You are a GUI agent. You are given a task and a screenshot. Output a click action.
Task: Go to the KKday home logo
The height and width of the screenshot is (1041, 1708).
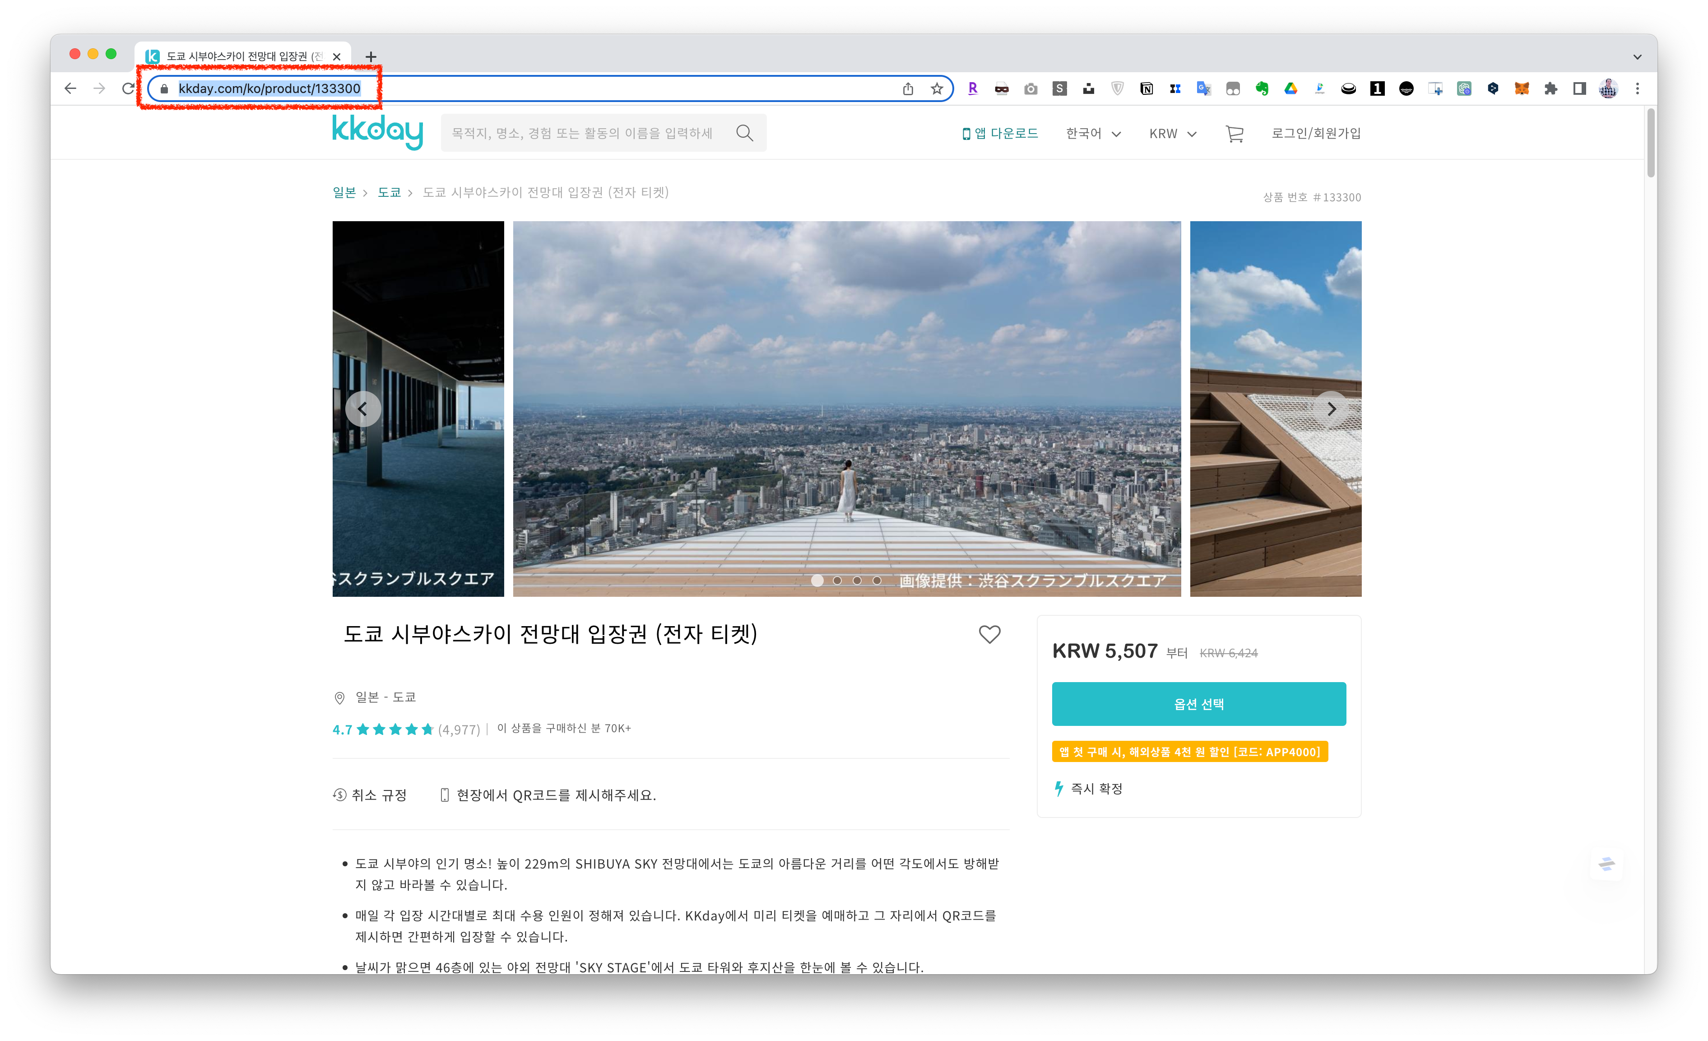pyautogui.click(x=378, y=132)
